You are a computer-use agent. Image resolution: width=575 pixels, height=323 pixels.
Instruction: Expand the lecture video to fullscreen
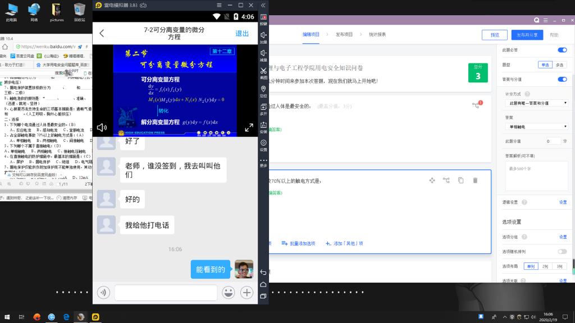[x=249, y=127]
